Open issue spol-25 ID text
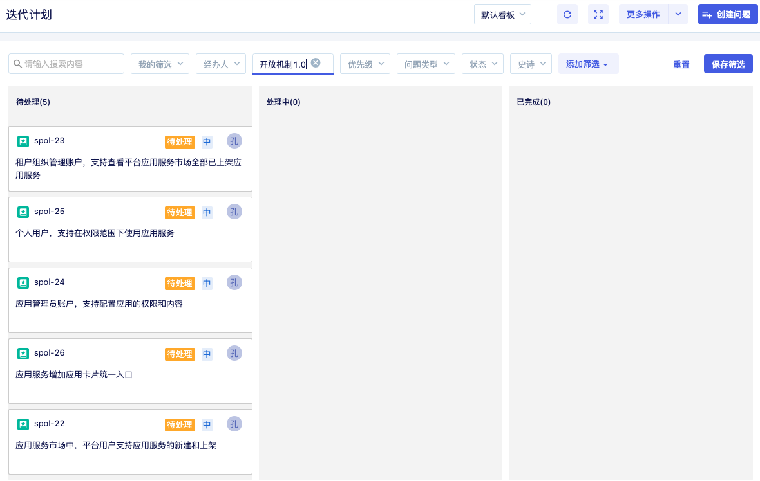 pyautogui.click(x=50, y=212)
